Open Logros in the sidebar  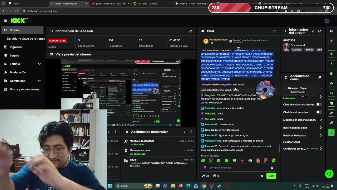pos(22,55)
